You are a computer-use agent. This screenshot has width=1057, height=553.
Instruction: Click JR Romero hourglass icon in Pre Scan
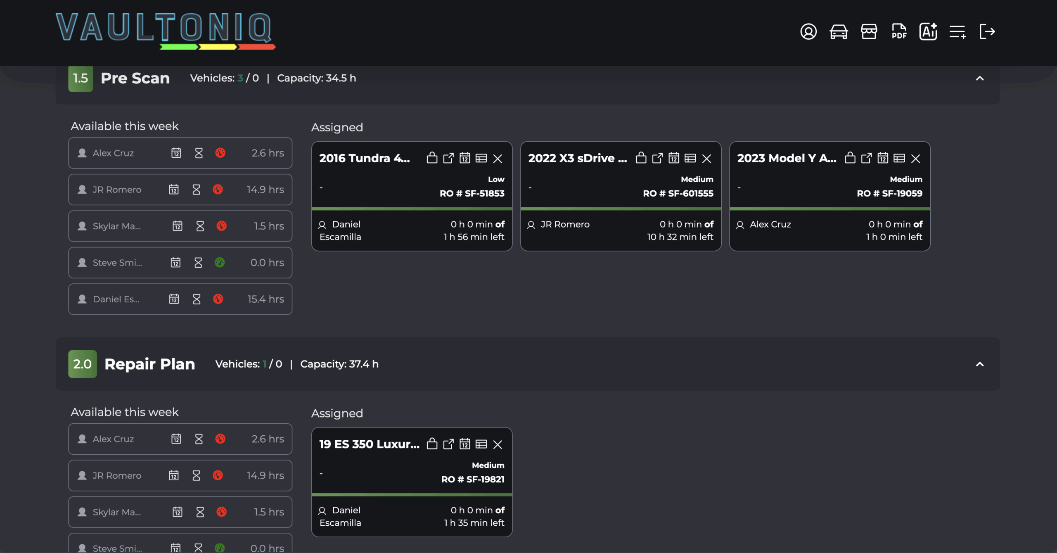pyautogui.click(x=196, y=190)
